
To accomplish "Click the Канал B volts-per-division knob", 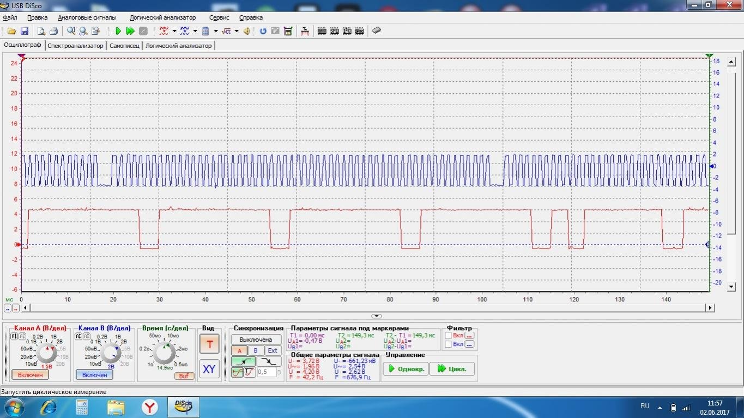I will coord(111,353).
